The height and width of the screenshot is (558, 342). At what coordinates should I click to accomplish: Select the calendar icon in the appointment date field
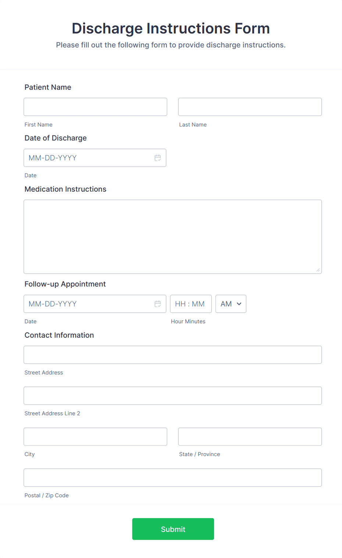[x=158, y=304]
